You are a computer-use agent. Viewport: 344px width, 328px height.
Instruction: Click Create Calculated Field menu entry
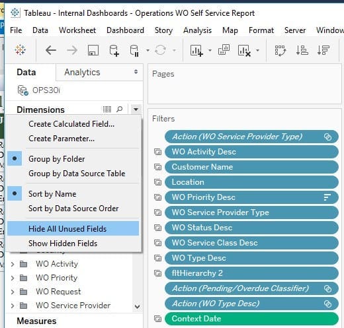pos(73,124)
